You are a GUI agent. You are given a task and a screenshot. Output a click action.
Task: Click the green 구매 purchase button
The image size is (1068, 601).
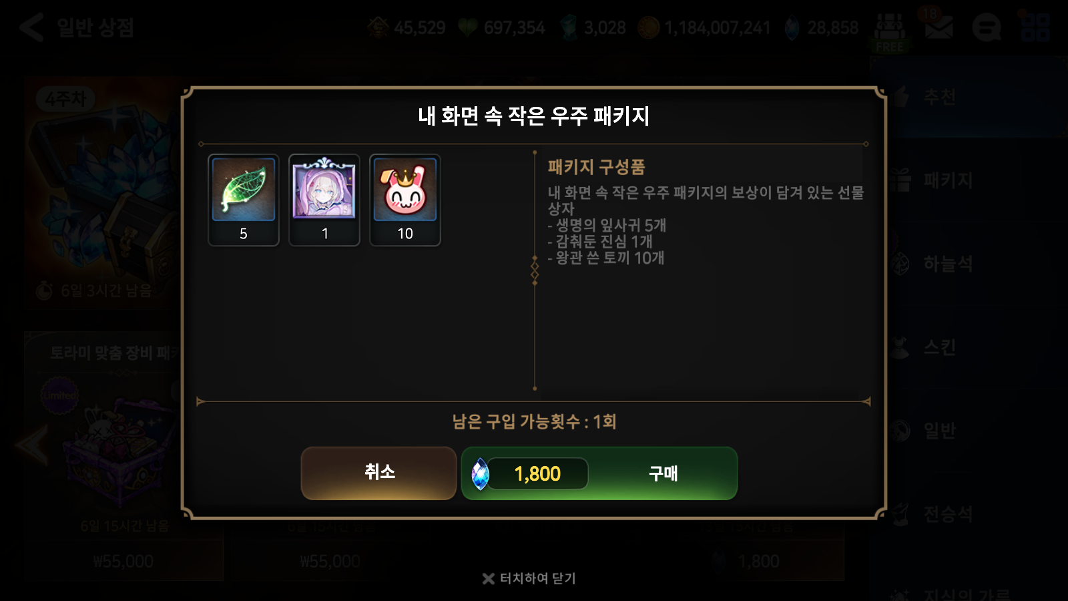[599, 473]
